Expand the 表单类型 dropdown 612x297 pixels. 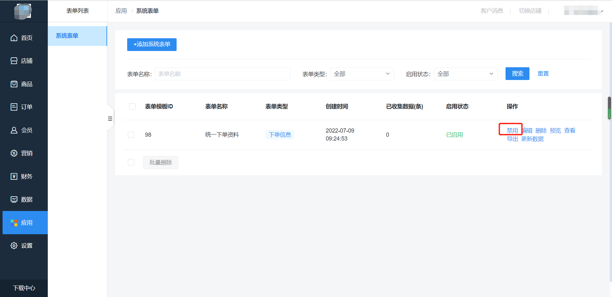coord(362,74)
